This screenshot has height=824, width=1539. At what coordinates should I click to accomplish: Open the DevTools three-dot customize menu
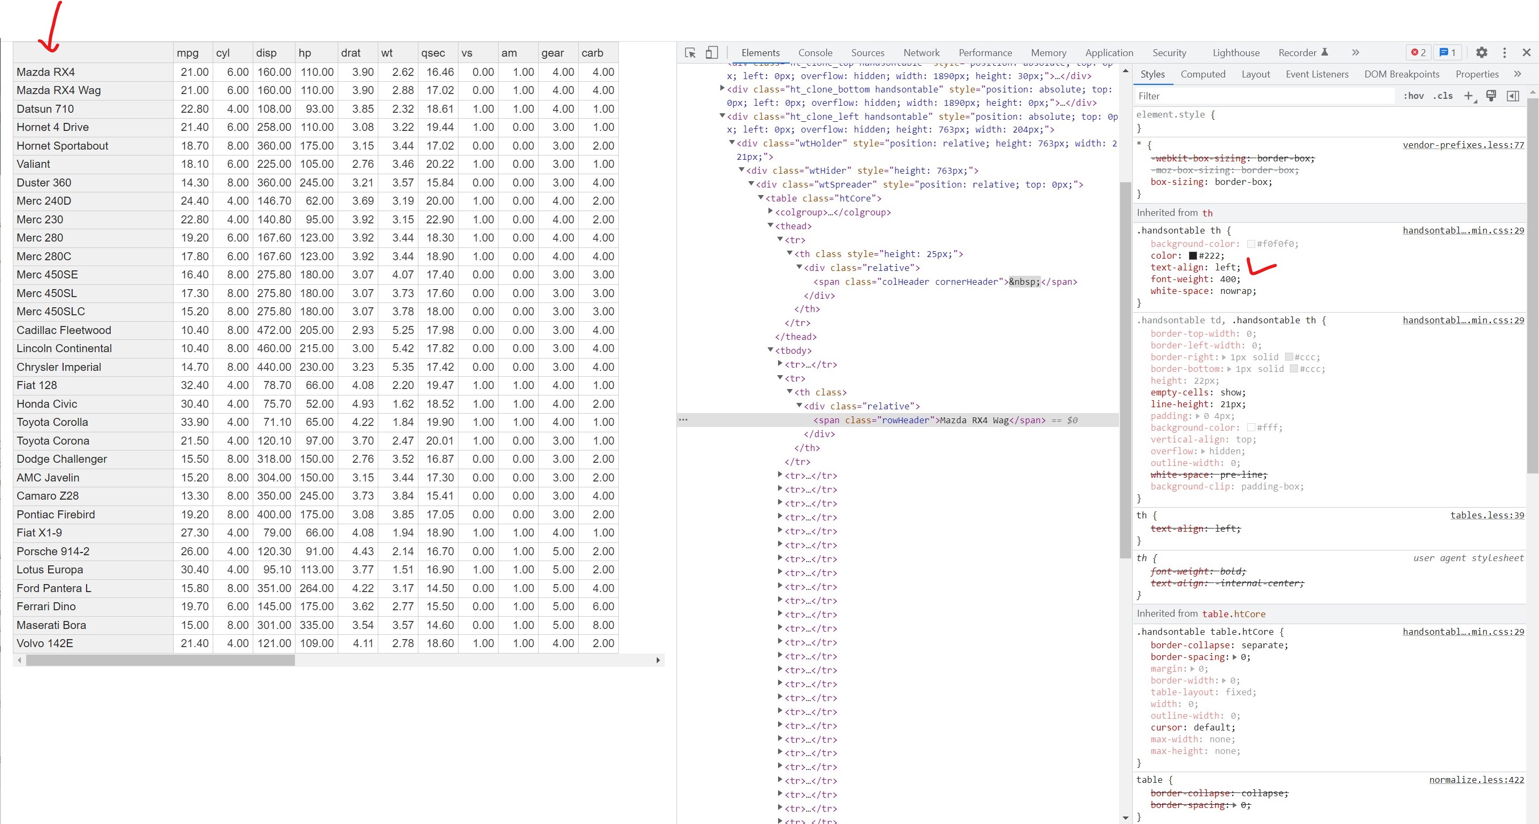(x=1504, y=52)
